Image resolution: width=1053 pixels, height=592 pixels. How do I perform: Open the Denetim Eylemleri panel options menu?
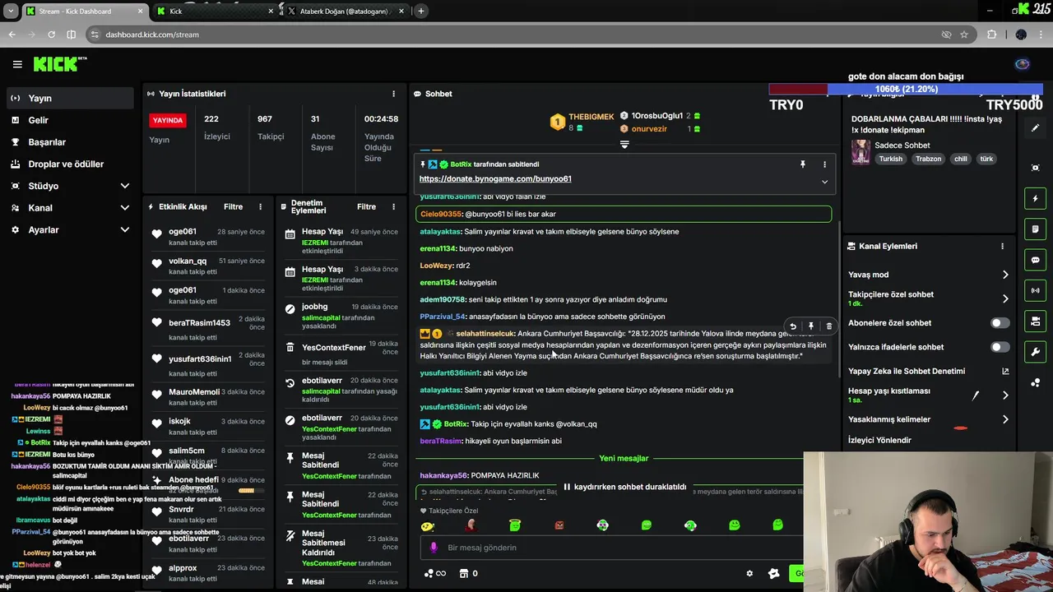(393, 207)
